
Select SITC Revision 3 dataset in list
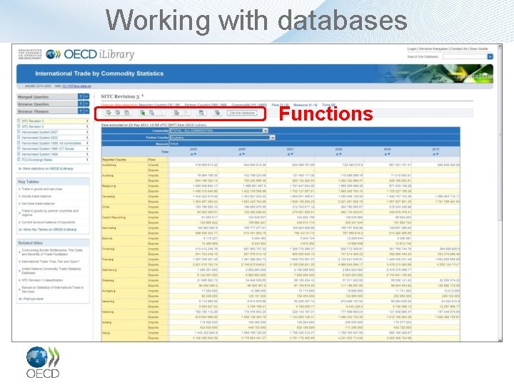click(x=32, y=120)
